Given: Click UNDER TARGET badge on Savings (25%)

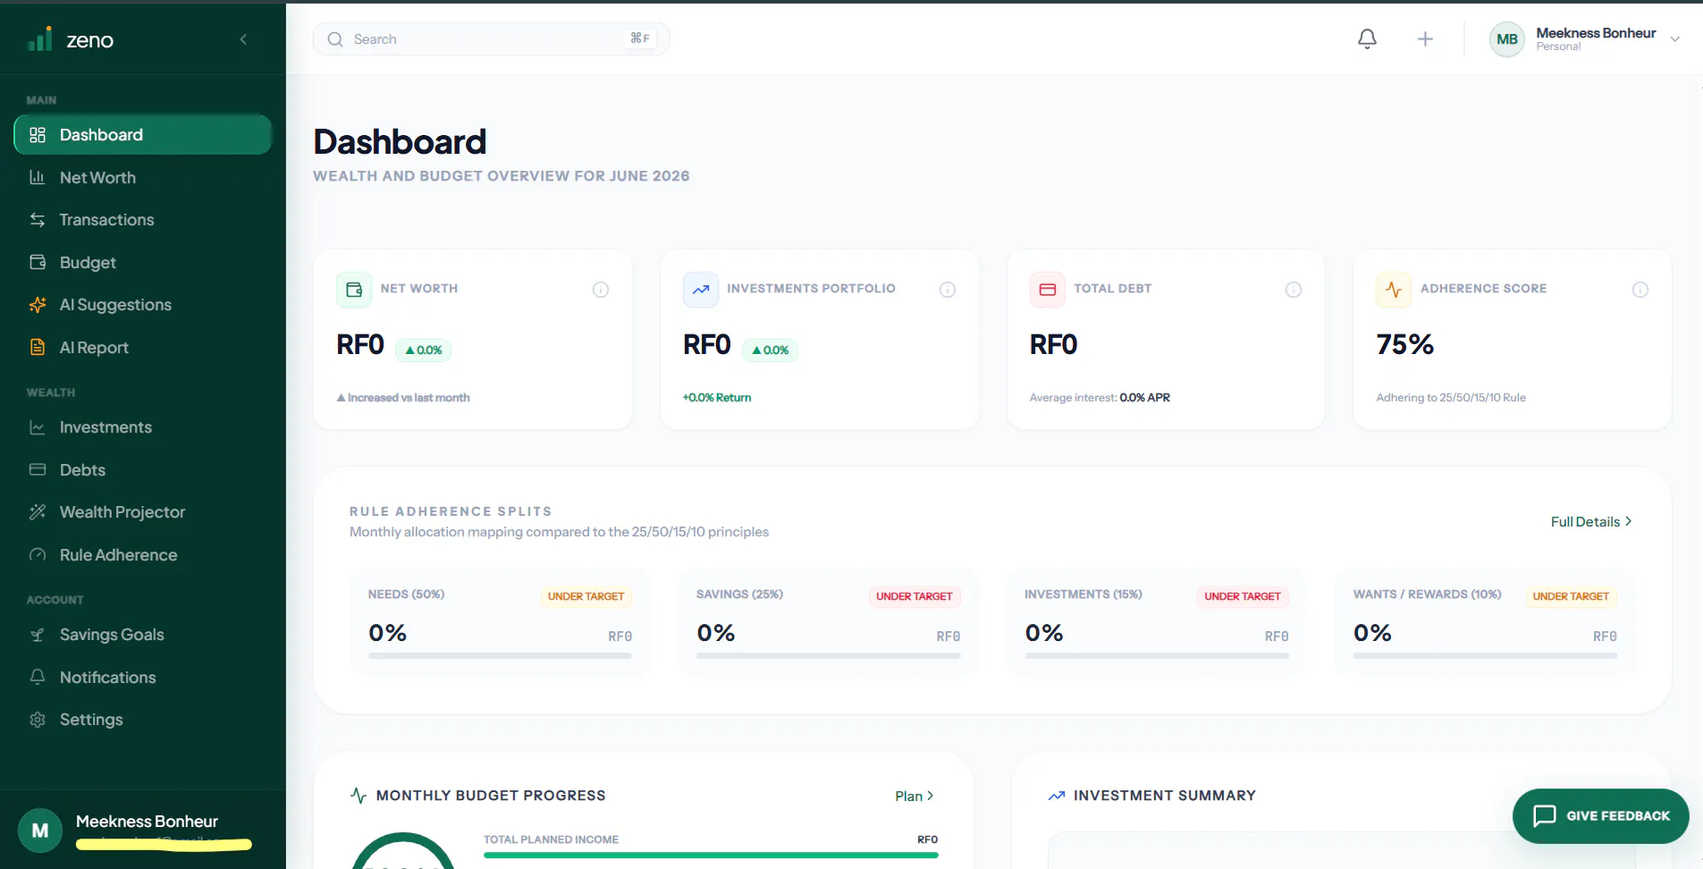Looking at the screenshot, I should tap(915, 596).
